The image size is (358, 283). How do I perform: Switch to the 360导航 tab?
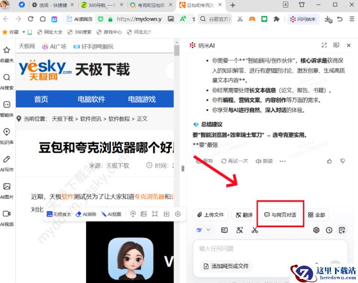pos(102,5)
